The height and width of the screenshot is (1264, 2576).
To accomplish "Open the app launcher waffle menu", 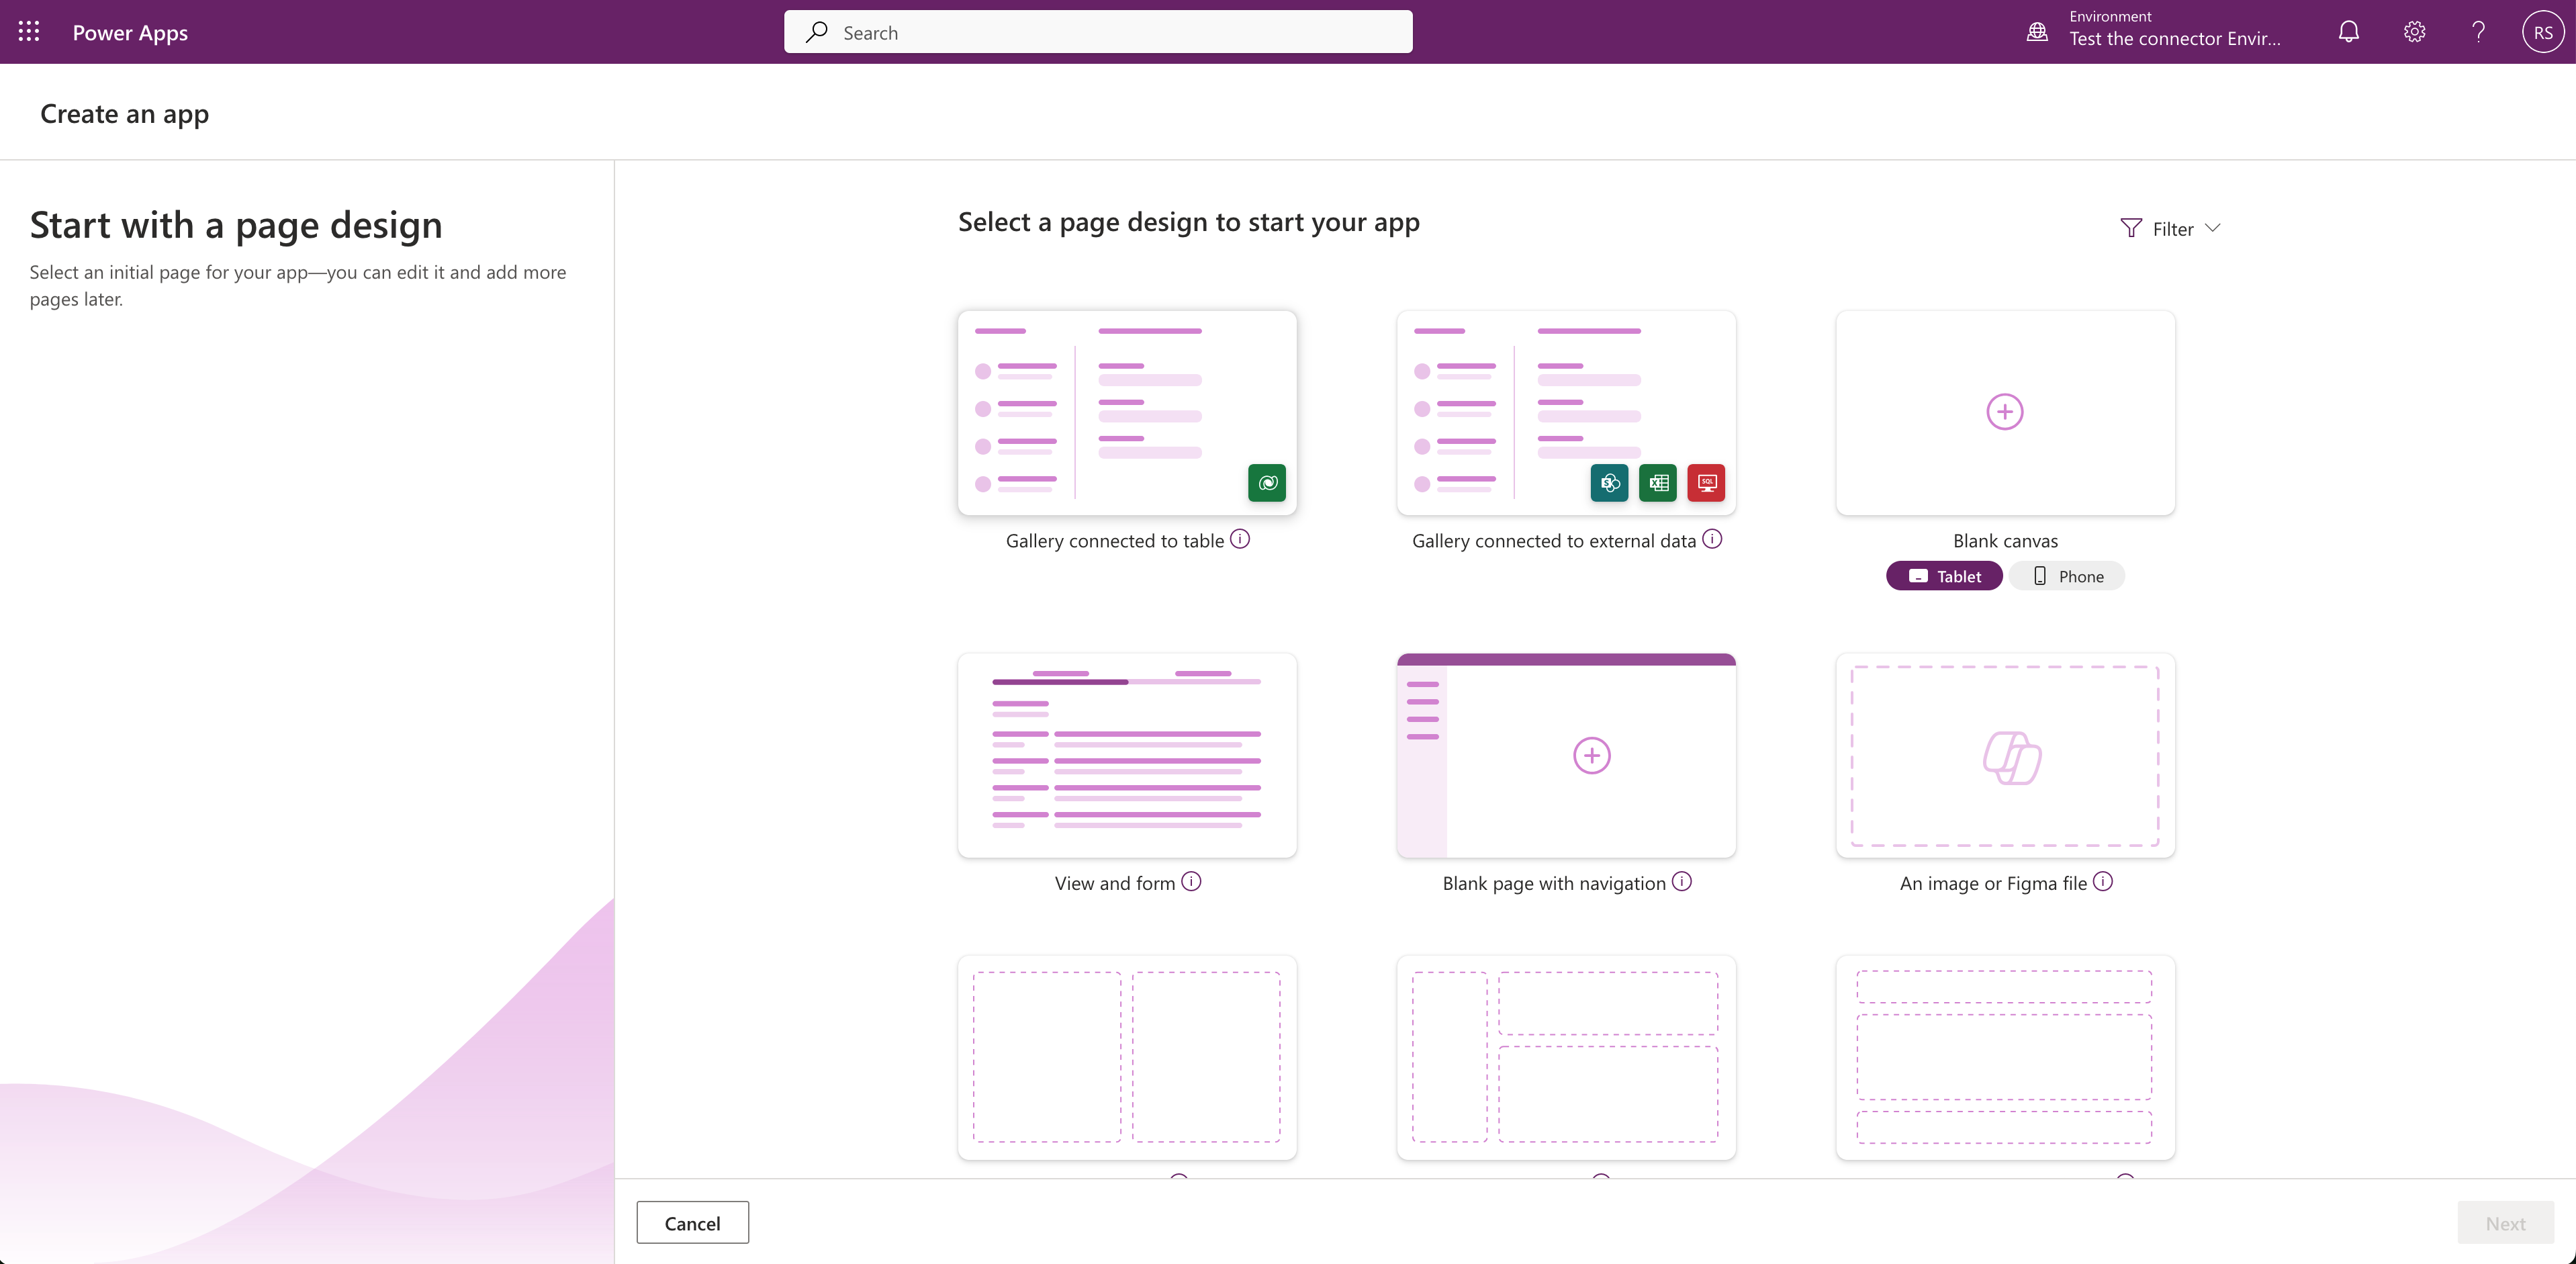I will point(29,32).
